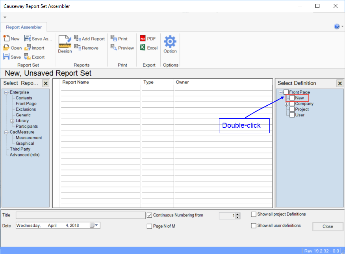Select Measurement under CadMeasure

(x=29, y=138)
